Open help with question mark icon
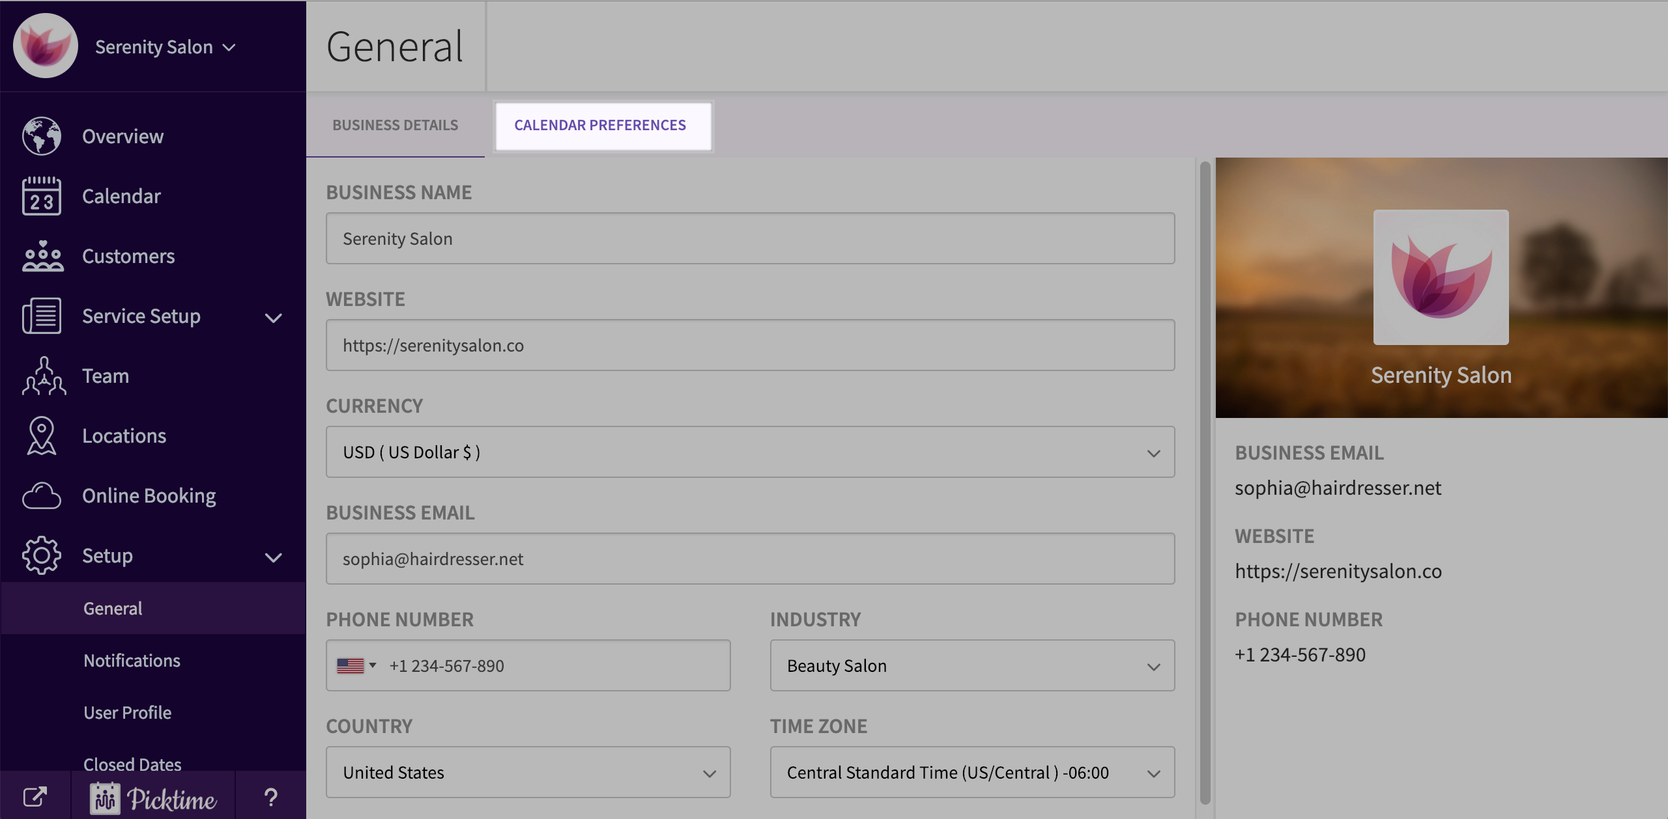The image size is (1668, 819). pyautogui.click(x=270, y=797)
